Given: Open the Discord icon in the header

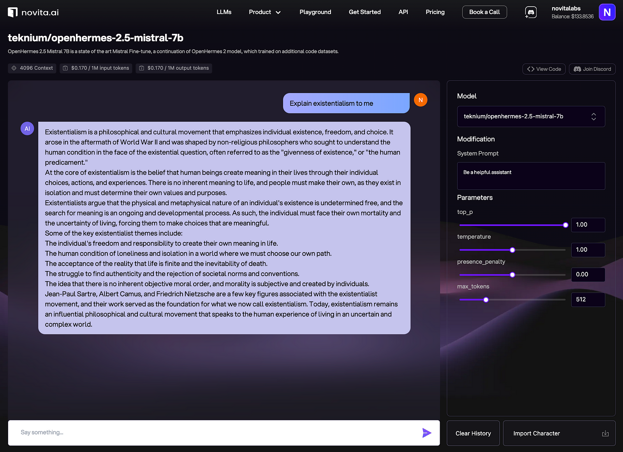Looking at the screenshot, I should [x=531, y=12].
